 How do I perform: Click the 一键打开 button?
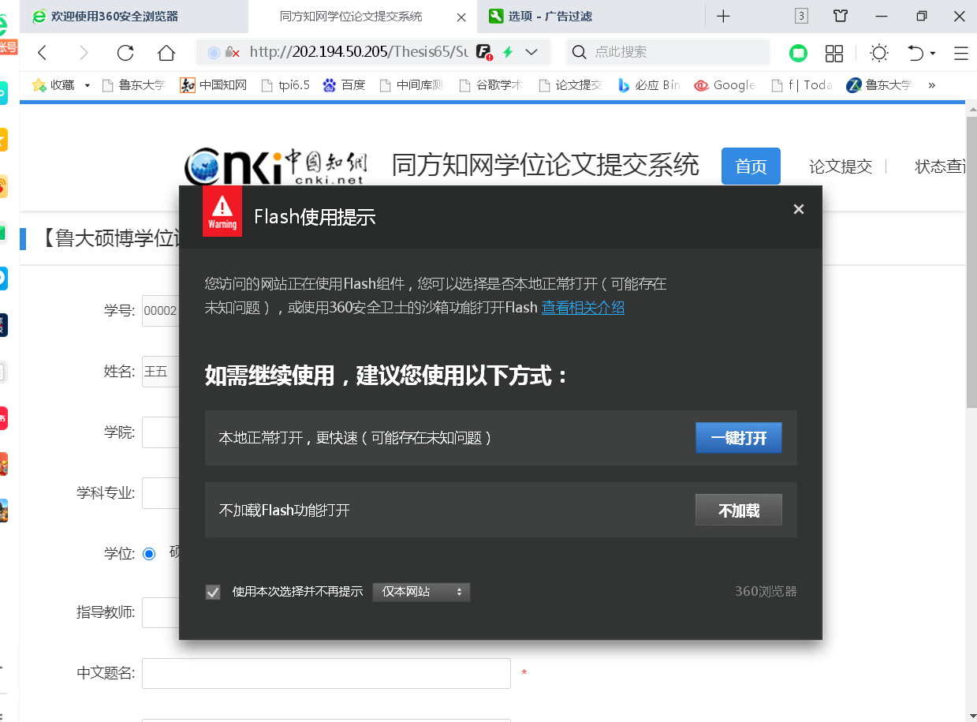(x=739, y=438)
